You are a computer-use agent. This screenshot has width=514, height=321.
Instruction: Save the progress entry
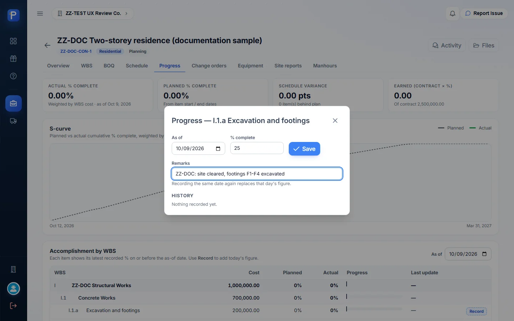(304, 149)
